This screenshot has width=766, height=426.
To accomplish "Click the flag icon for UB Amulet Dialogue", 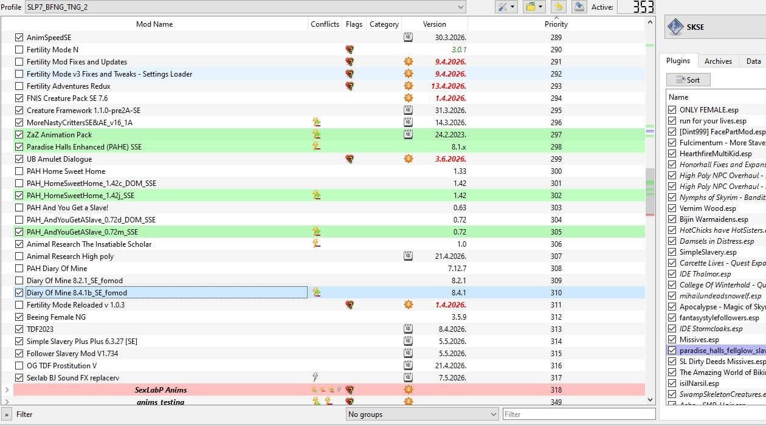I will [x=349, y=159].
